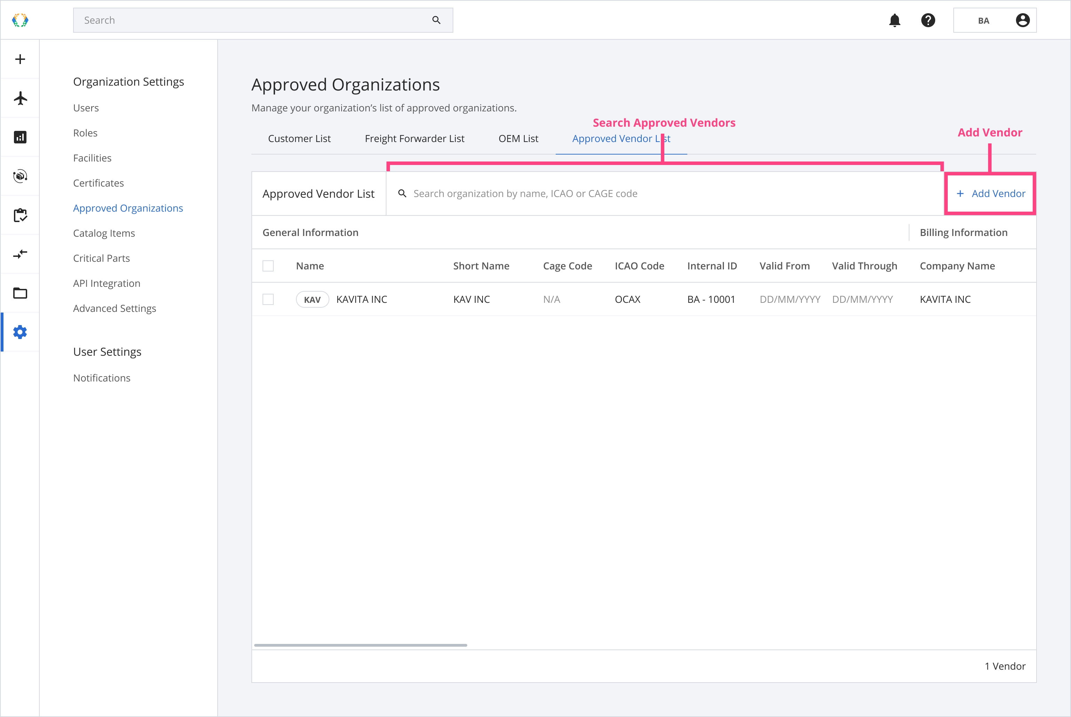Switch to the Customer List tab
The image size is (1071, 717).
[x=299, y=139]
